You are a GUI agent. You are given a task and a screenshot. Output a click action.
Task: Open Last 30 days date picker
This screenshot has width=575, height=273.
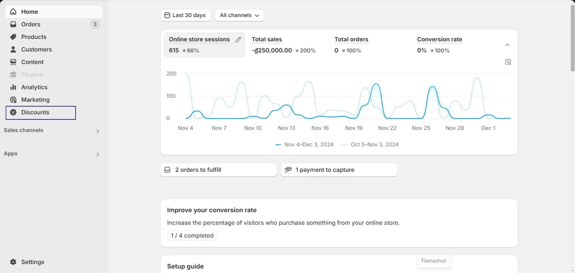pos(185,15)
